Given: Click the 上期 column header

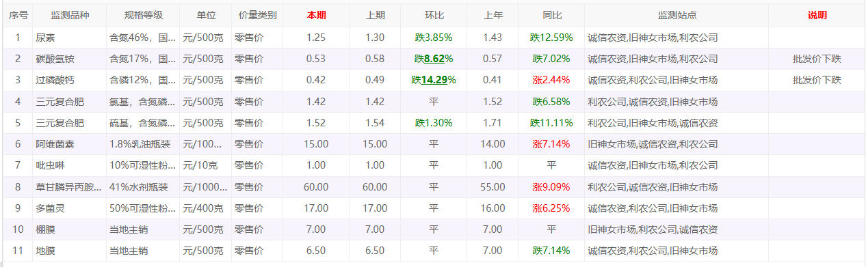Looking at the screenshot, I should pyautogui.click(x=375, y=16).
